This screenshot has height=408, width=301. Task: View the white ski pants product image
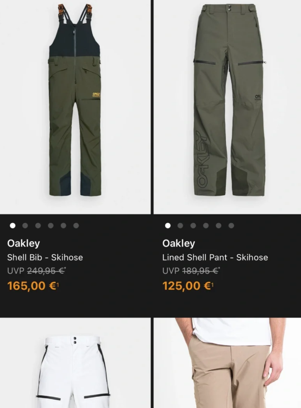75,363
